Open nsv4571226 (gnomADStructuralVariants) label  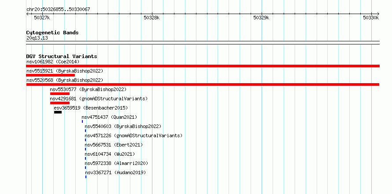click(133, 135)
